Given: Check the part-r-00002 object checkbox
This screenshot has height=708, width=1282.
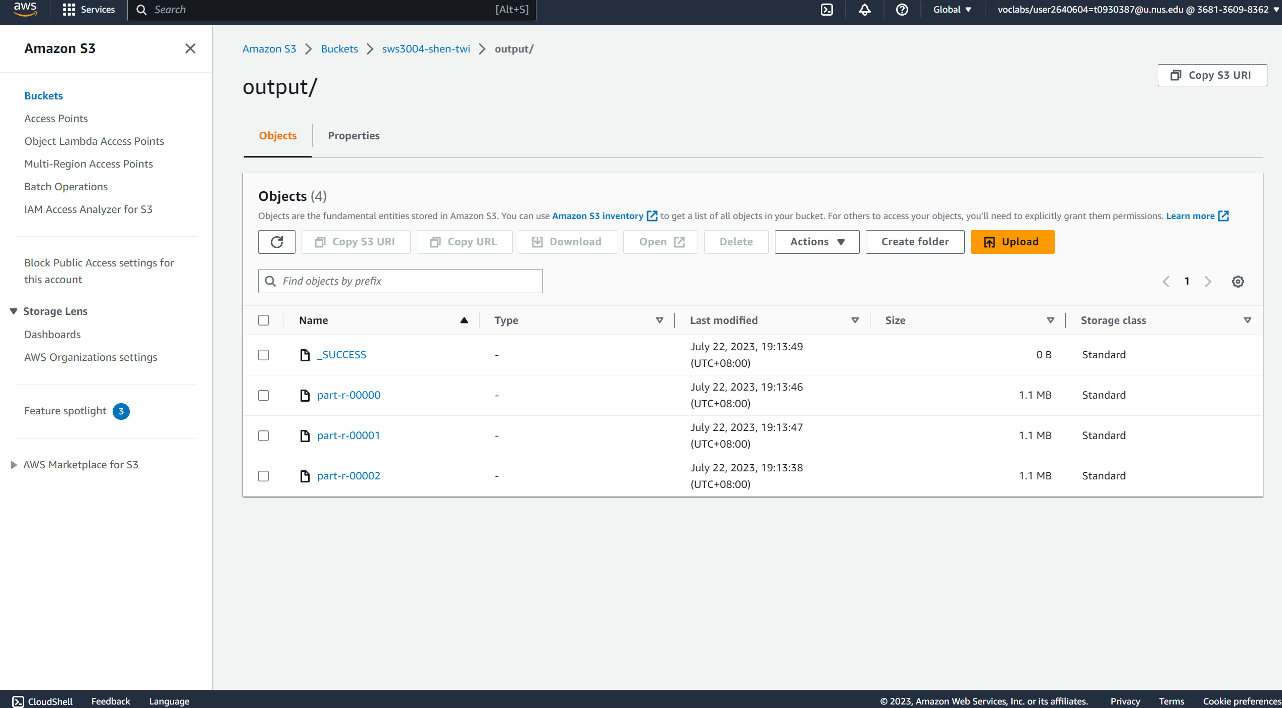Looking at the screenshot, I should (x=263, y=476).
